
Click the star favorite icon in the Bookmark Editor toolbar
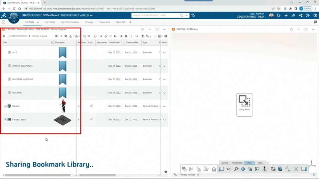121,36
